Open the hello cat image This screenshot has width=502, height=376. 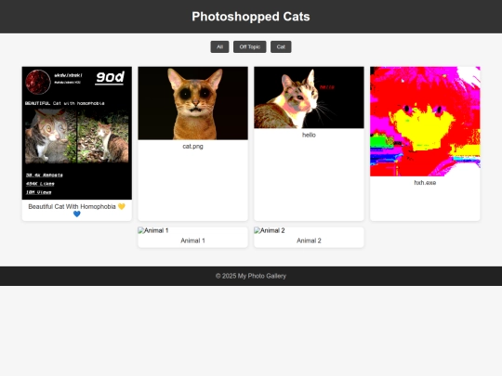click(309, 97)
